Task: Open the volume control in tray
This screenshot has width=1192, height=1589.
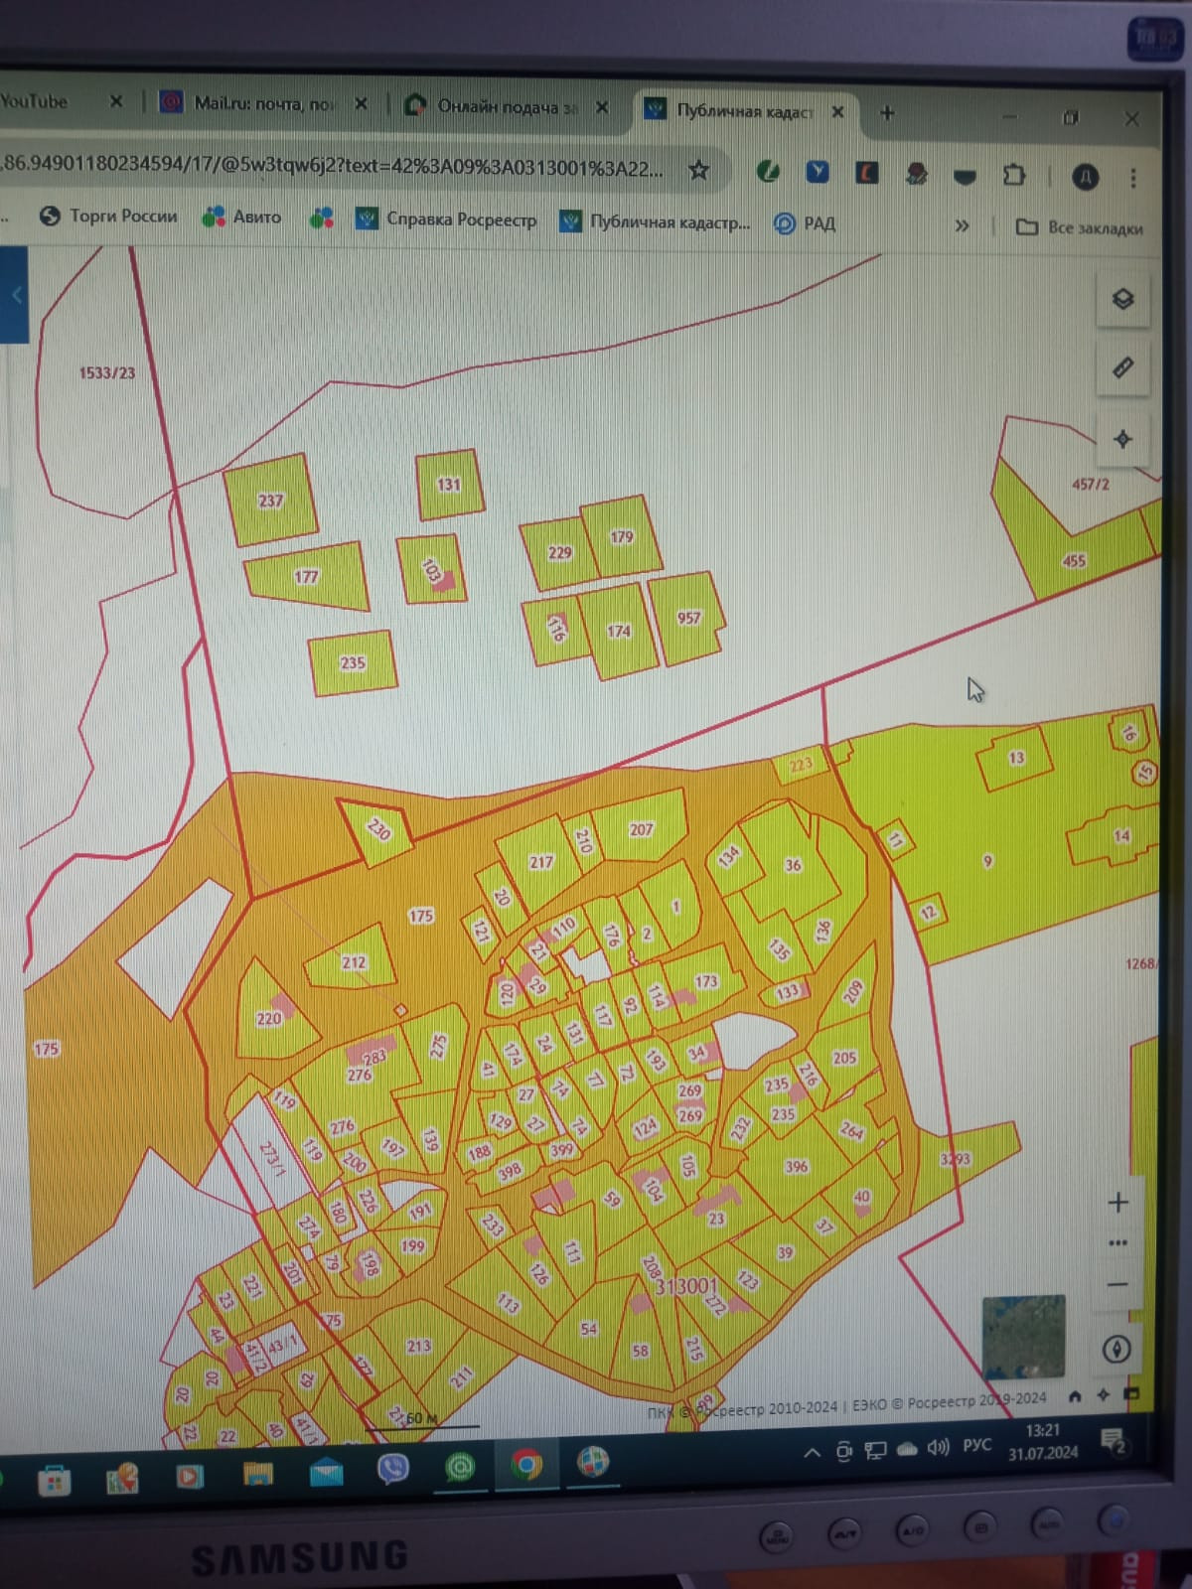Action: point(939,1448)
